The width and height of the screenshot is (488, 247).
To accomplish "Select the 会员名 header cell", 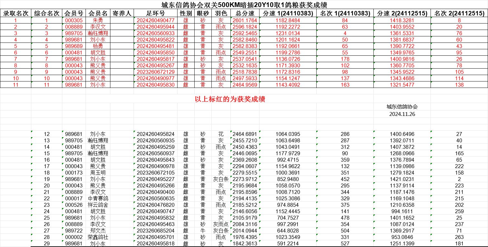I will point(98,14).
